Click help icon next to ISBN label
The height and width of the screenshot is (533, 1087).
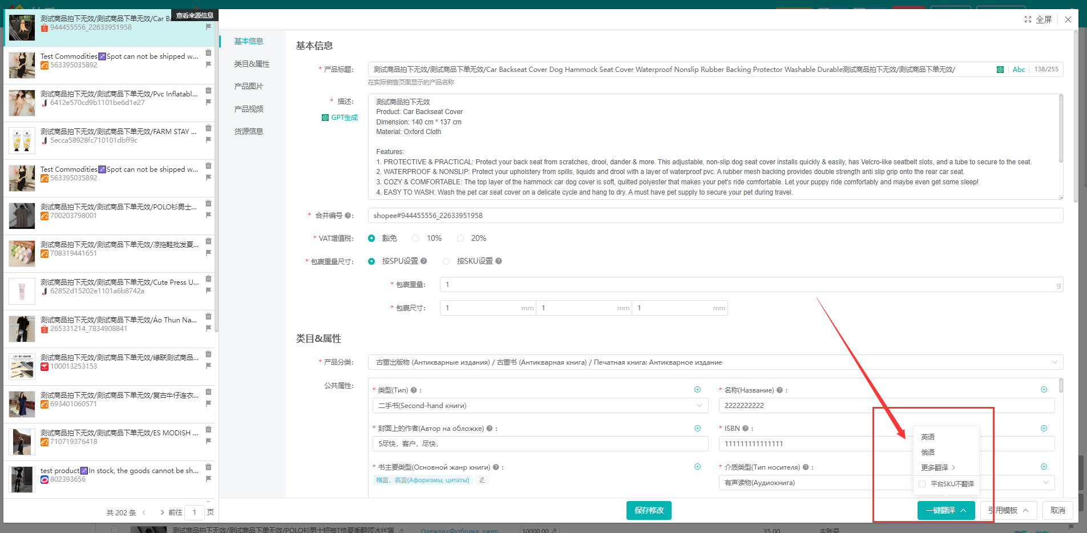(x=745, y=429)
